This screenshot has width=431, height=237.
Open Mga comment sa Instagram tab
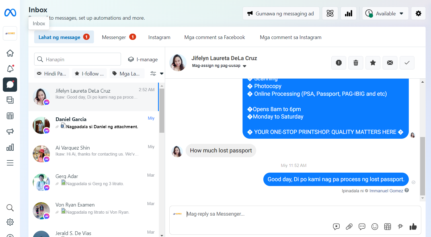pyautogui.click(x=291, y=37)
